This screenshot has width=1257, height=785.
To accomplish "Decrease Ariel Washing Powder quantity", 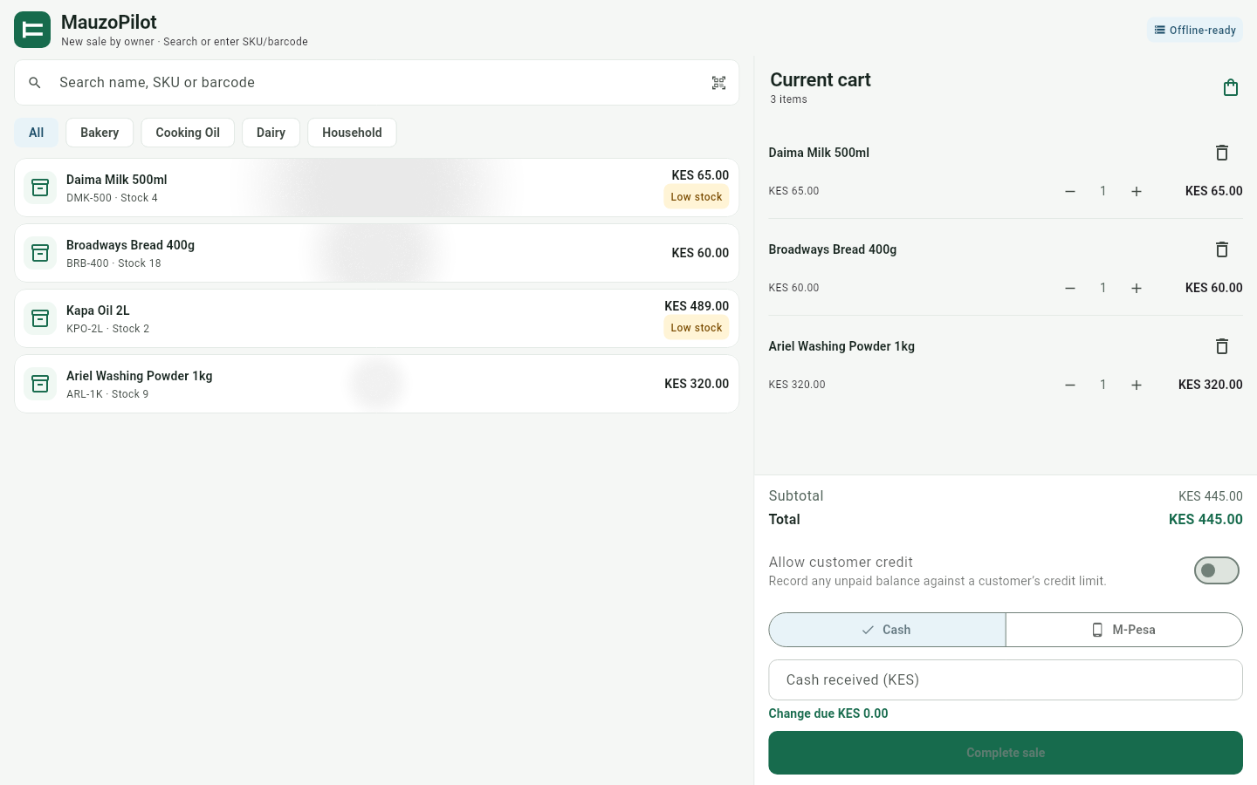I will point(1070,385).
